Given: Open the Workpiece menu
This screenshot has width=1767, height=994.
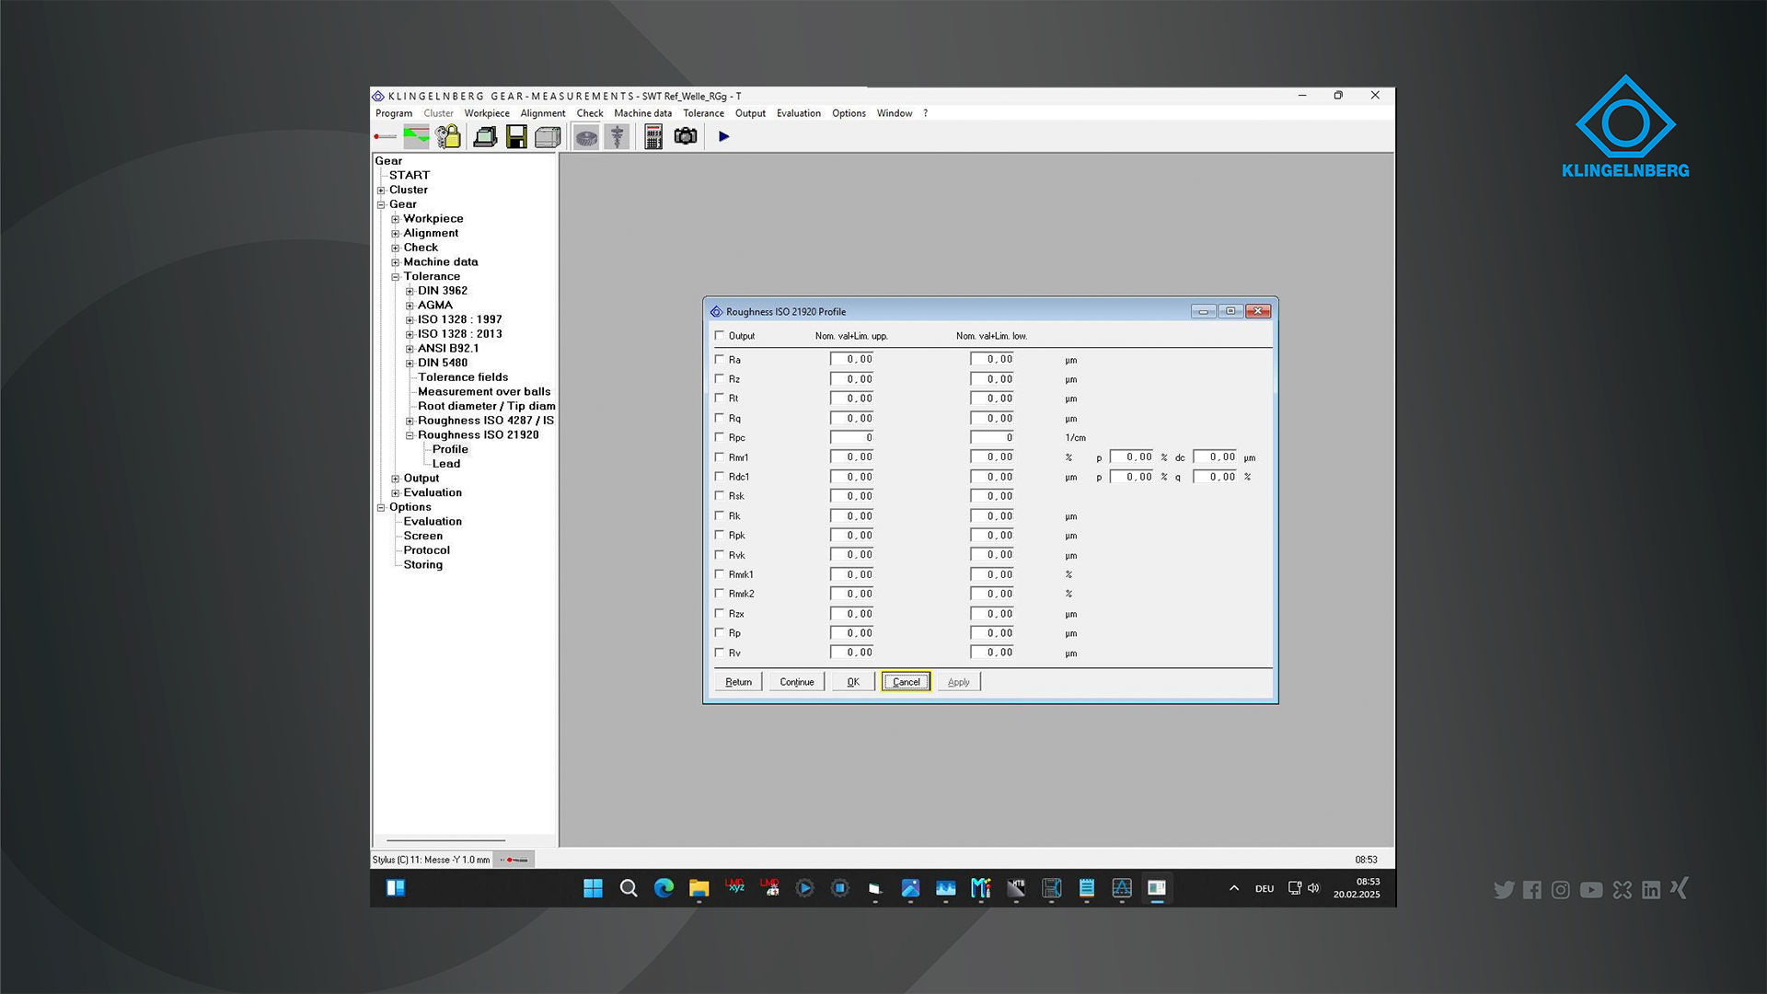Looking at the screenshot, I should (487, 113).
